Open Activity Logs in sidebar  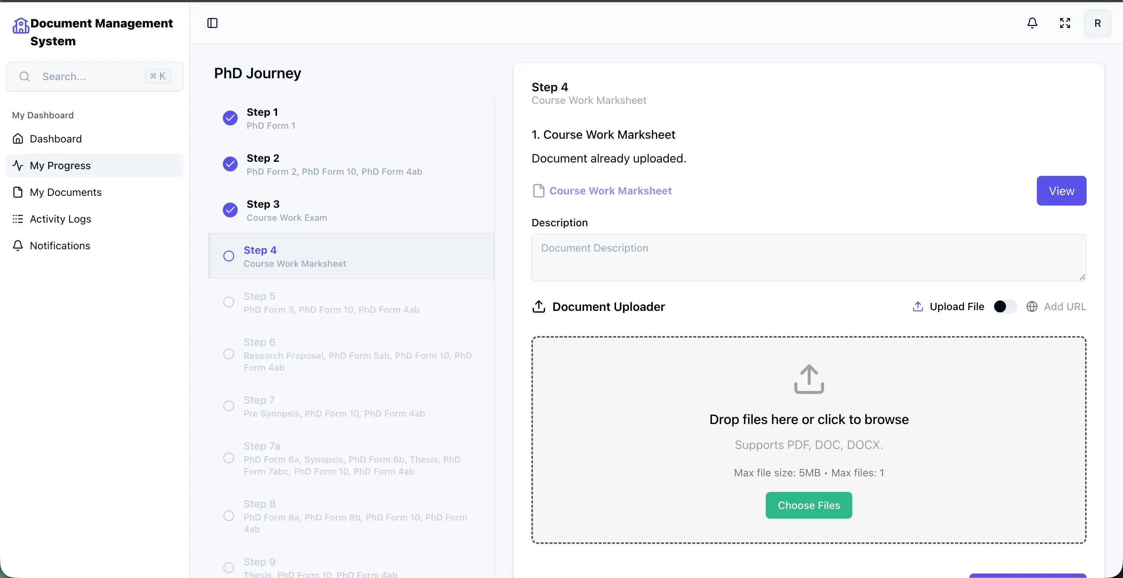click(x=60, y=219)
